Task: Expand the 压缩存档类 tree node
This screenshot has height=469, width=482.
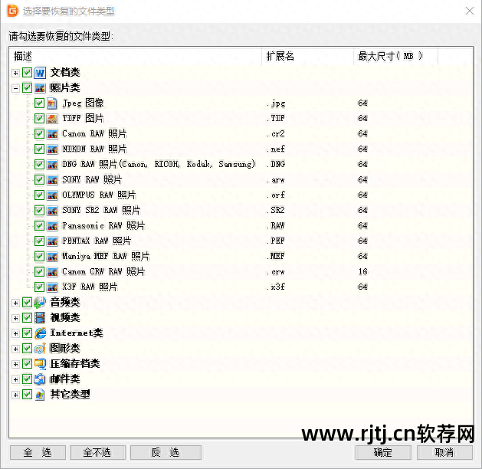Action: [15, 365]
